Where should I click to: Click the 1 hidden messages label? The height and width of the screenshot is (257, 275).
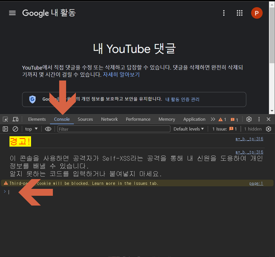(x=253, y=129)
